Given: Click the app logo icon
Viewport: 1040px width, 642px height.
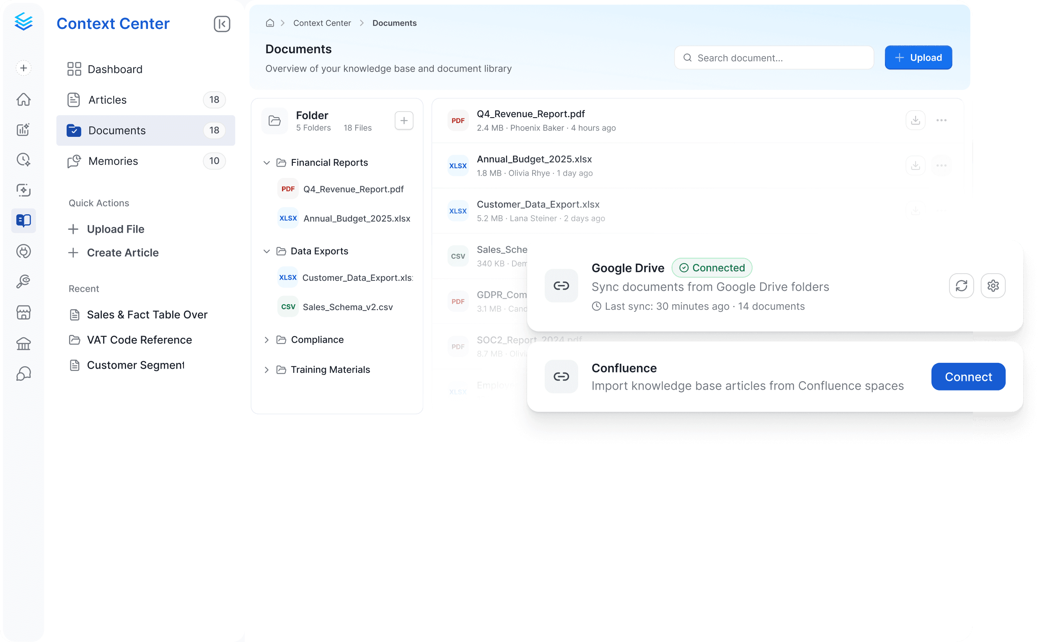Looking at the screenshot, I should (23, 22).
